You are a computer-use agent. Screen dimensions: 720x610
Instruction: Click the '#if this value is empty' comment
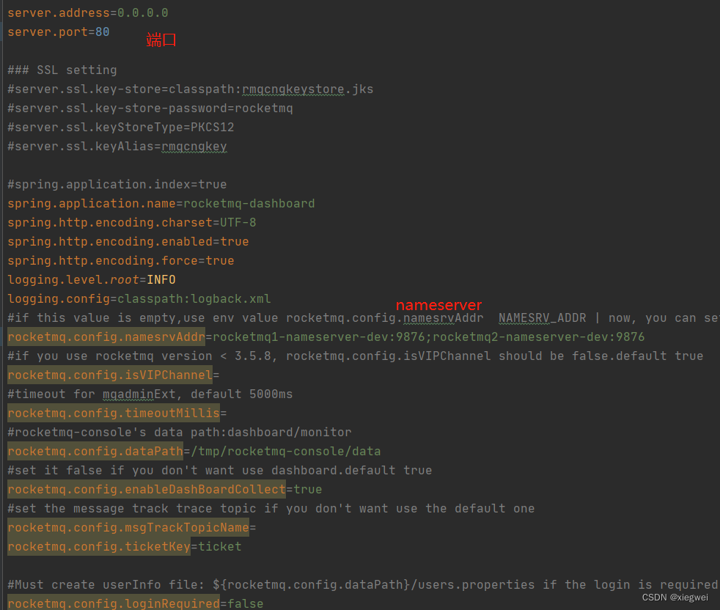364,318
